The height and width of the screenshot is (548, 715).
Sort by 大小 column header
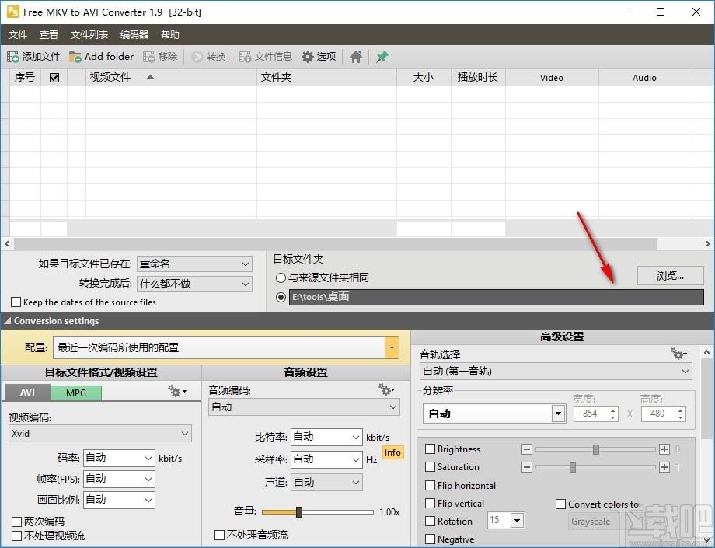click(x=424, y=78)
